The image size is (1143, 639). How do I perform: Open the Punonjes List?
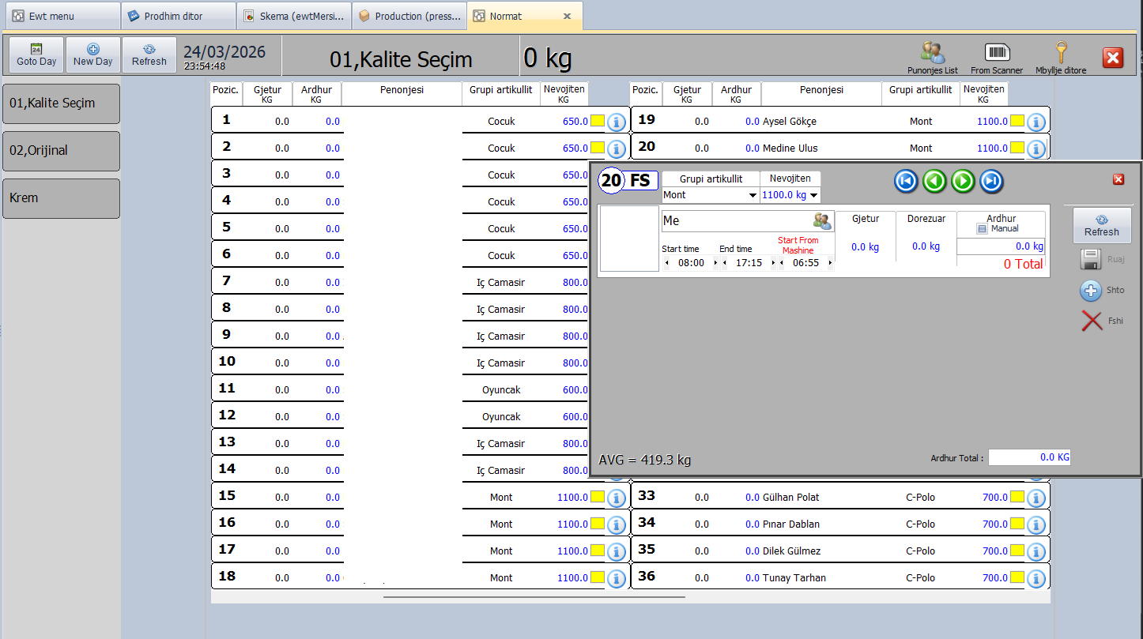coord(933,54)
